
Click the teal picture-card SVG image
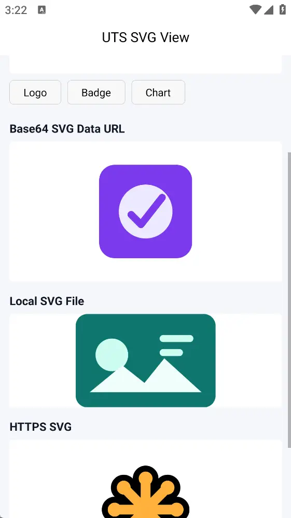(x=145, y=361)
